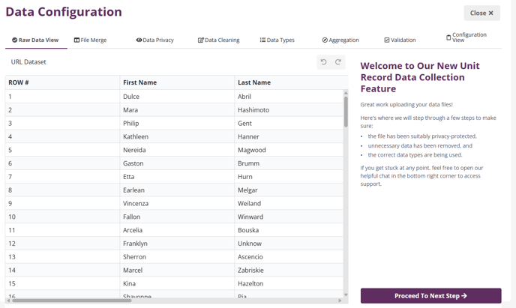Select the cell containing Hashimoto
Image resolution: width=516 pixels, height=308 pixels.
pos(253,110)
